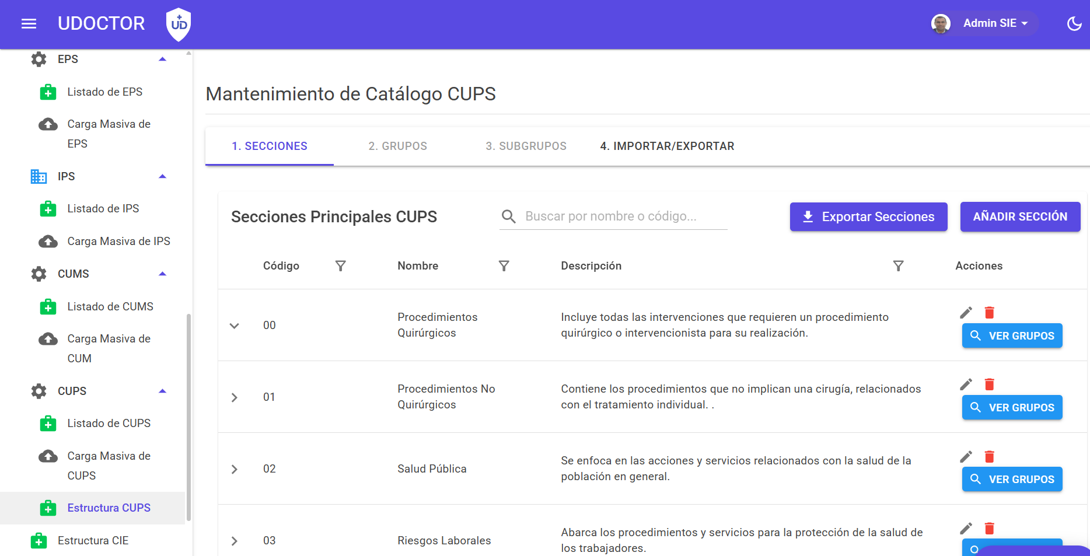Open the 4. IMPORTAR/EXPORTAR tab

[x=667, y=146]
